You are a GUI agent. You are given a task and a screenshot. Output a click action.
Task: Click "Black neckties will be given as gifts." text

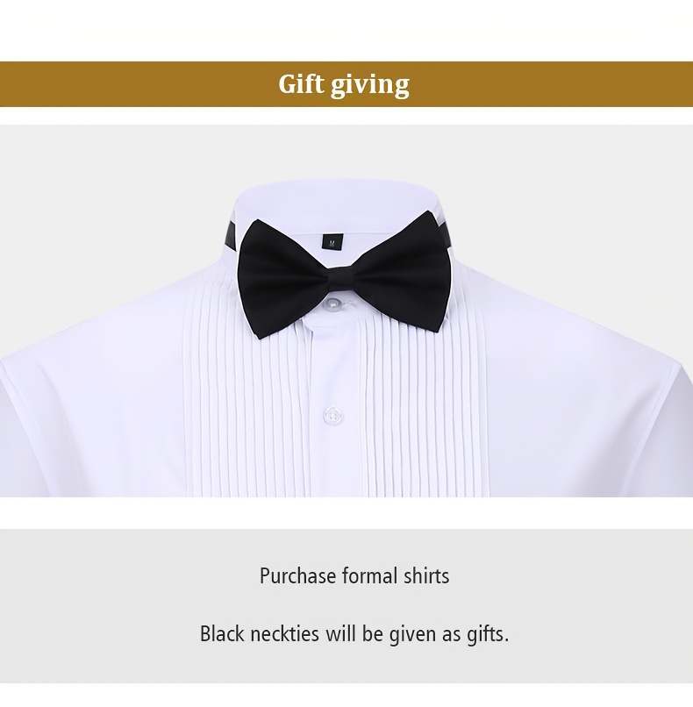pos(354,634)
